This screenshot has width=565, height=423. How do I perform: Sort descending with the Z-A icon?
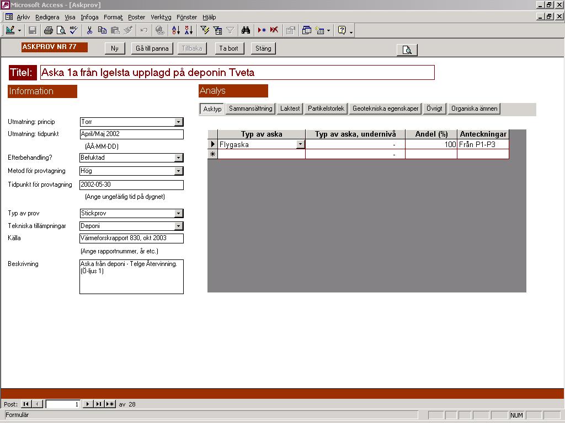[x=189, y=30]
